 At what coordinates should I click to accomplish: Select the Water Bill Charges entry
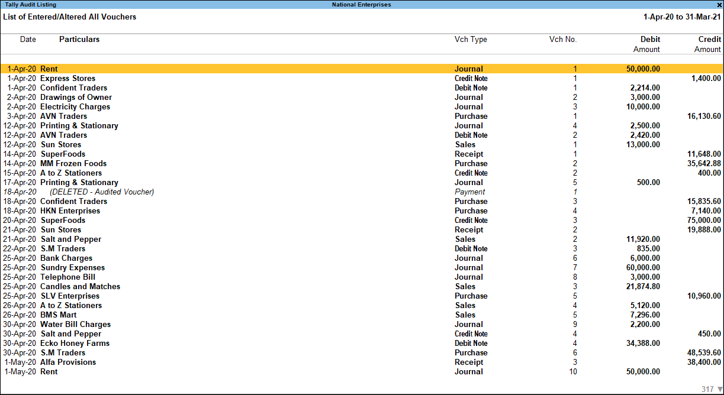coord(362,324)
